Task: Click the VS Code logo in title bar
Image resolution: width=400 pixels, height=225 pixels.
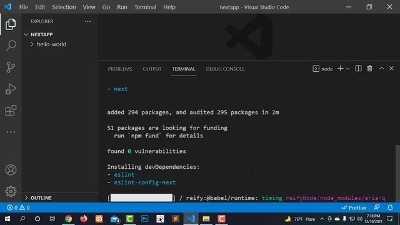Action: (x=7, y=7)
